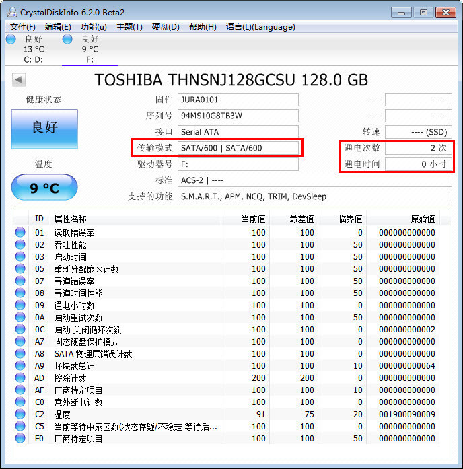Click the supported features field
This screenshot has height=469, width=463.
coord(315,196)
